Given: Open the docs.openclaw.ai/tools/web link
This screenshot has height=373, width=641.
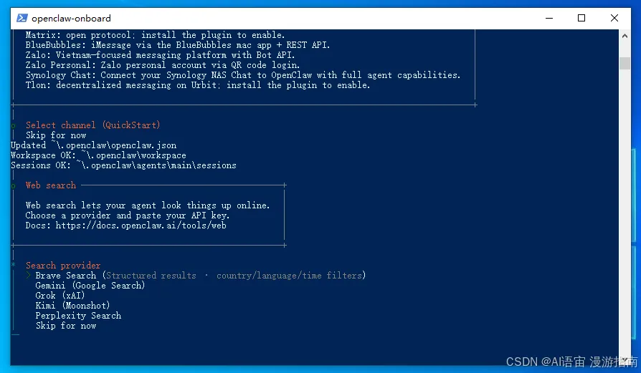Looking at the screenshot, I should point(141,226).
